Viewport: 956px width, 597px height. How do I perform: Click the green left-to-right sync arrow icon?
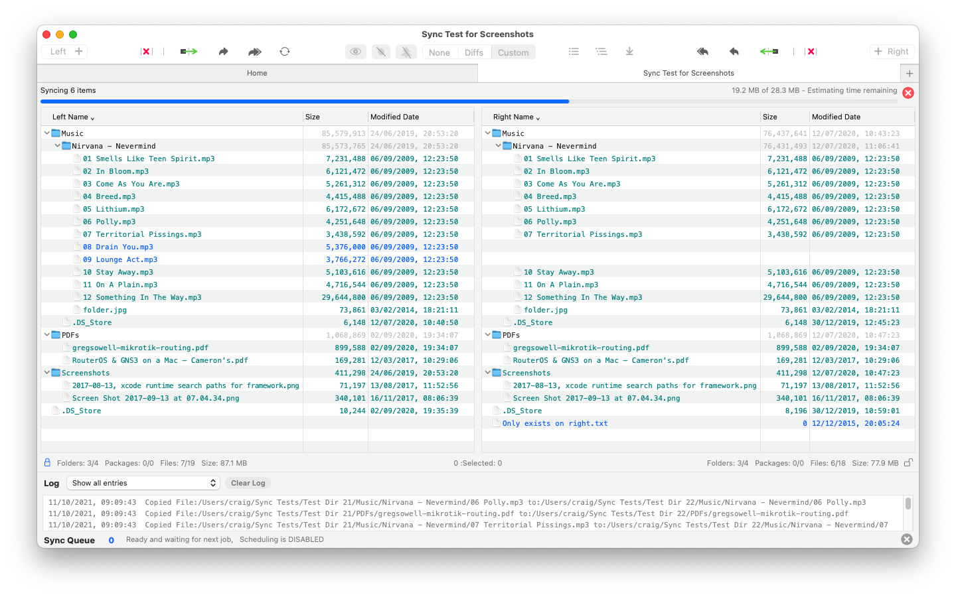[189, 52]
